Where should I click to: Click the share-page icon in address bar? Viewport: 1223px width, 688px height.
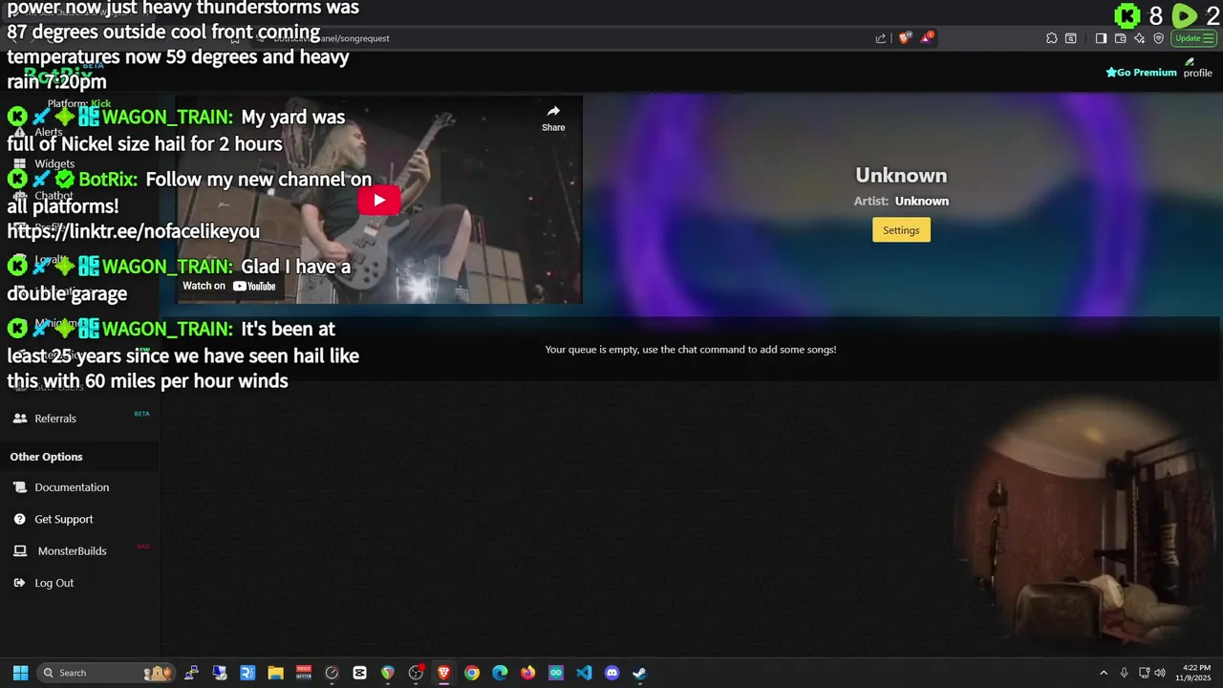pyautogui.click(x=881, y=38)
